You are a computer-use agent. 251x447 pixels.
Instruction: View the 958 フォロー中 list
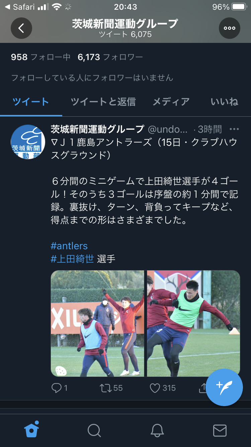coord(40,57)
